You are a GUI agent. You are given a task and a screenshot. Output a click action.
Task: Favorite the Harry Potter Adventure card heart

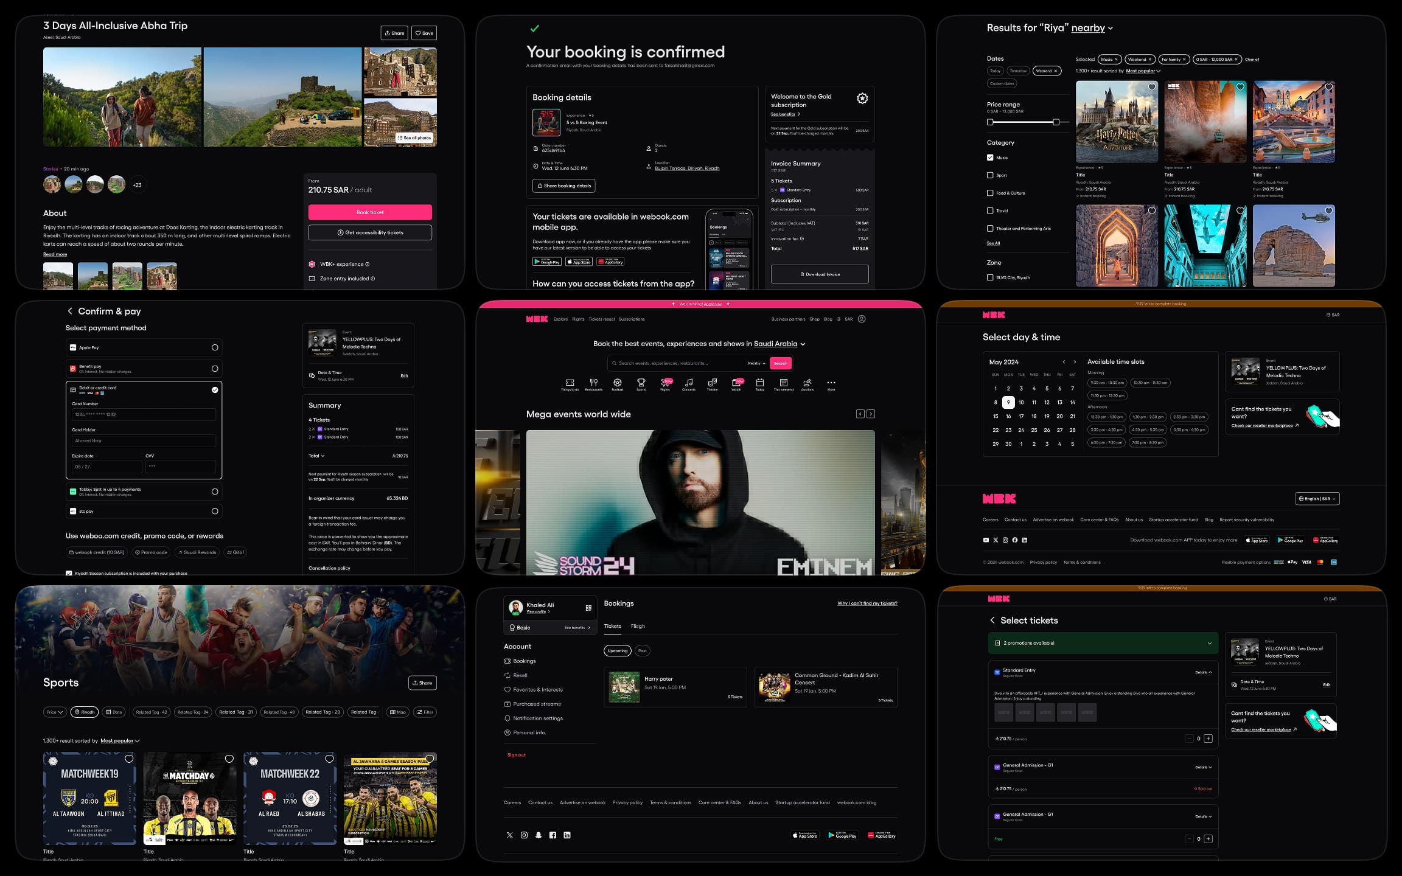tap(1151, 88)
